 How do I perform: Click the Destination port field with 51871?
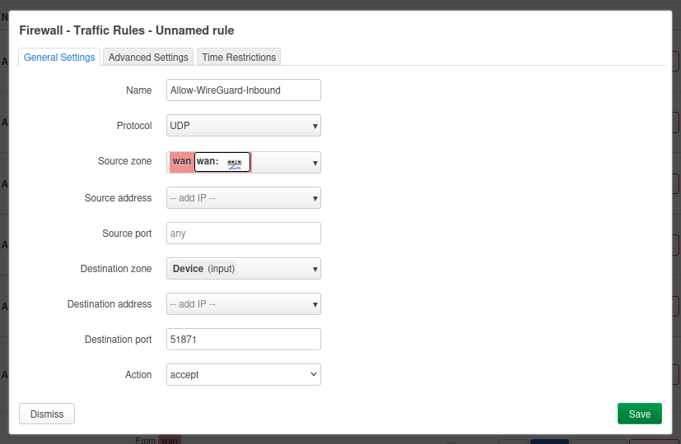point(244,339)
